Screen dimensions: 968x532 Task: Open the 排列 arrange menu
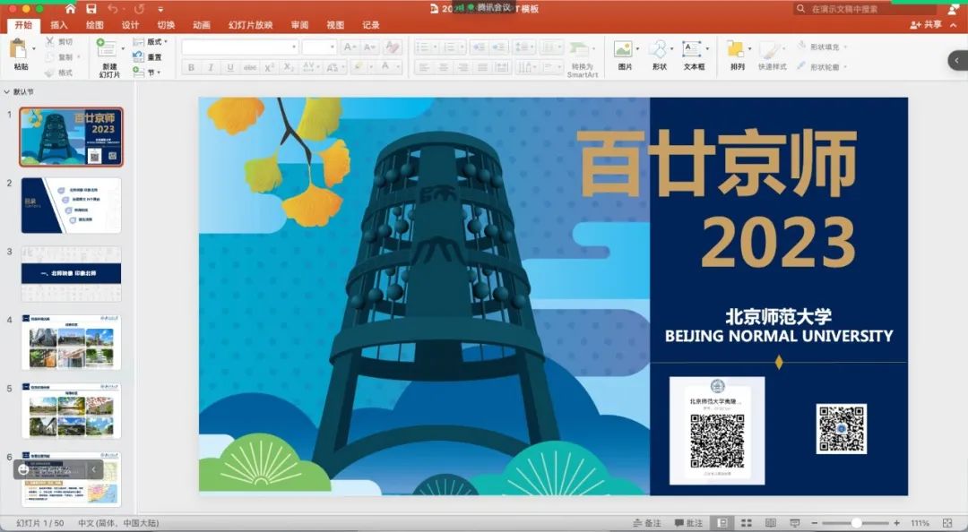click(737, 56)
